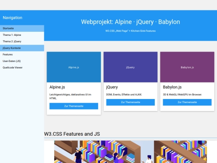Click the Alpine.js card heading

(57, 87)
